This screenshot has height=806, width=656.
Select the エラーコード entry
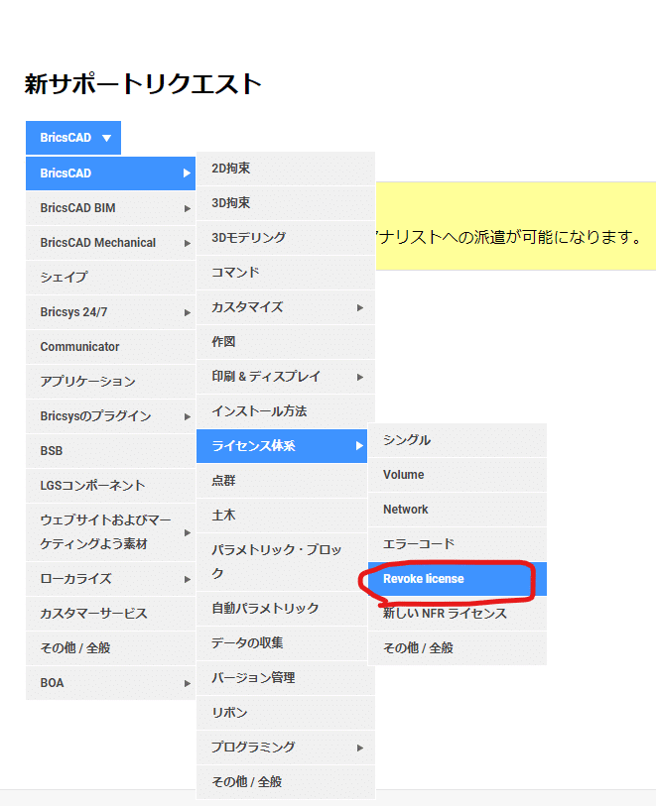click(458, 544)
